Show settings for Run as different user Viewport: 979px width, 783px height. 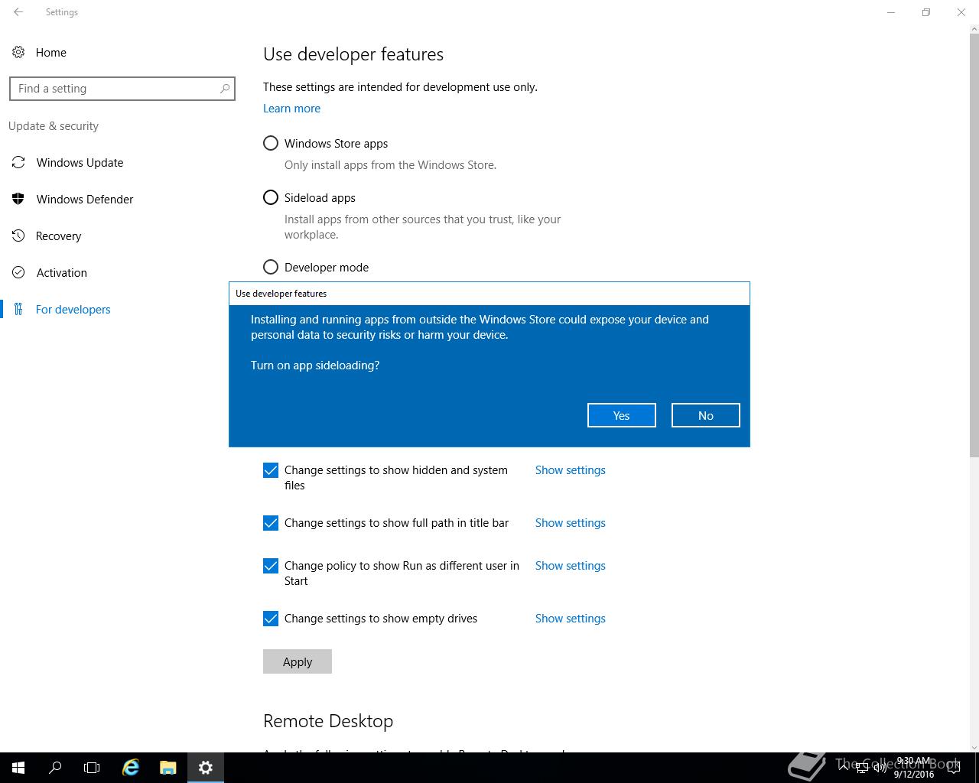(571, 566)
